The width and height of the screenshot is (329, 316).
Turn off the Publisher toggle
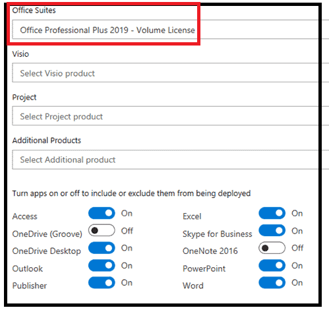click(x=102, y=282)
